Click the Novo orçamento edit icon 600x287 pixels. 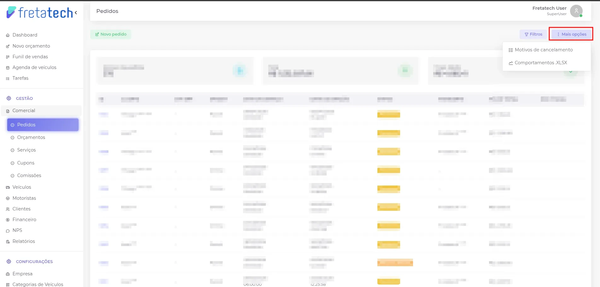coord(8,46)
